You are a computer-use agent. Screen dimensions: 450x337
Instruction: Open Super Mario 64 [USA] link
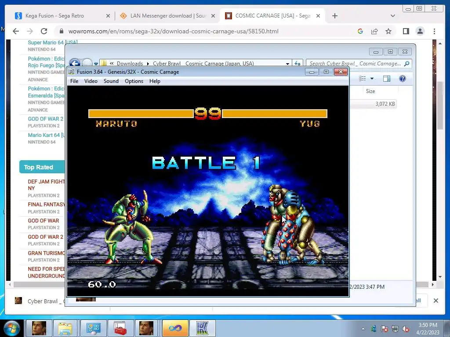point(53,43)
